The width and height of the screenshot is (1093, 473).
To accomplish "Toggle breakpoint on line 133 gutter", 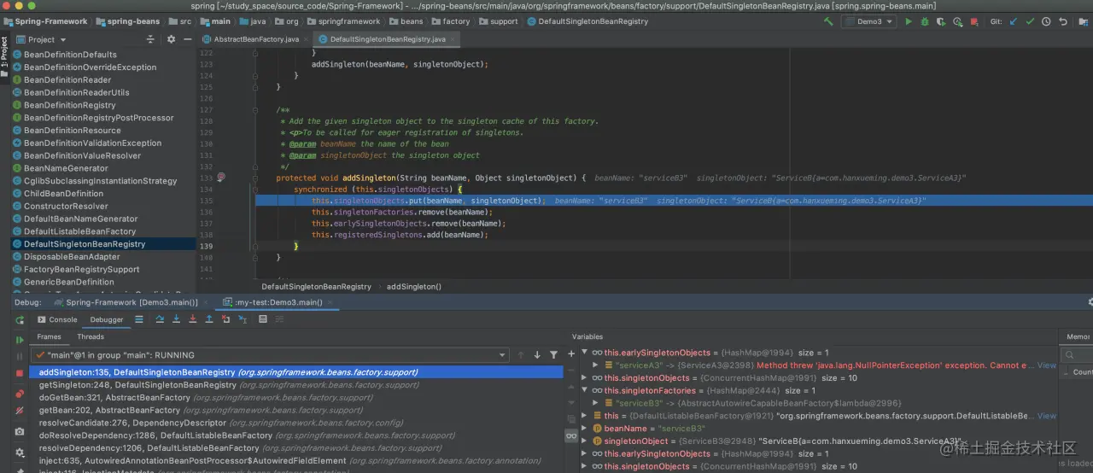I will (221, 178).
